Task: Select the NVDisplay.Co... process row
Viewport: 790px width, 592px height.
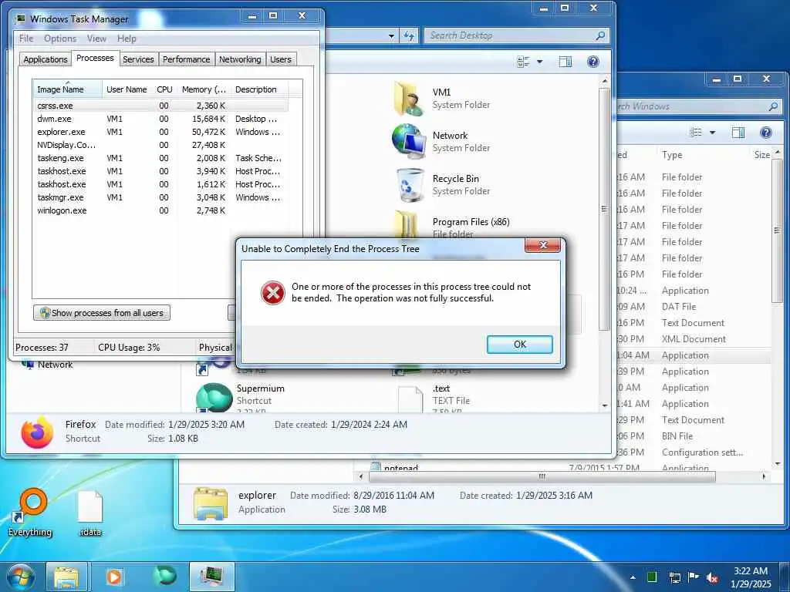Action: pyautogui.click(x=160, y=145)
